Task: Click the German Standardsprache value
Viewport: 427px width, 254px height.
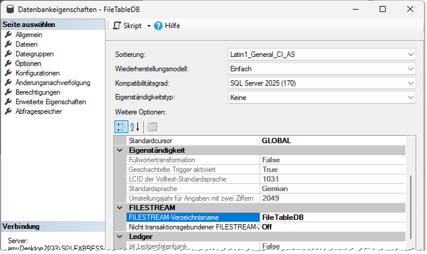Action: tap(275, 189)
